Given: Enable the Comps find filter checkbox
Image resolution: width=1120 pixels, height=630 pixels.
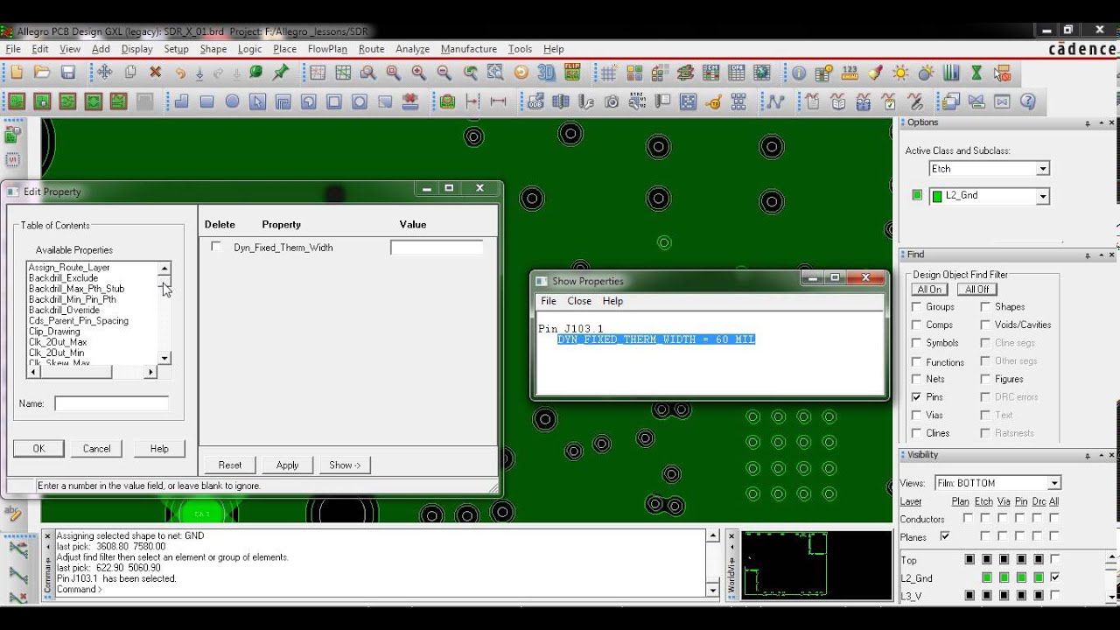Looking at the screenshot, I should [x=917, y=325].
